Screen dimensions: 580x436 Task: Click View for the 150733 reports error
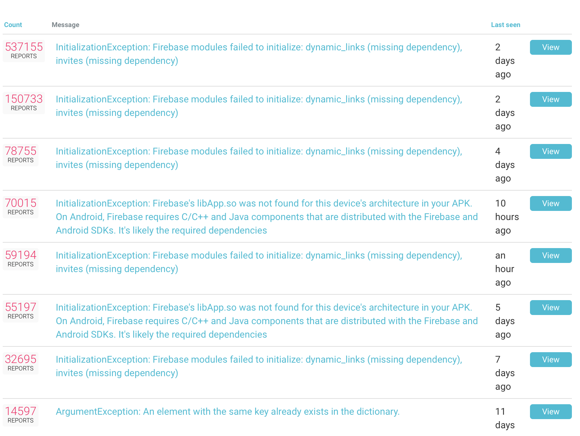[550, 99]
